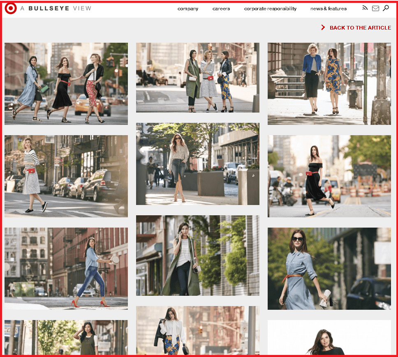The height and width of the screenshot is (357, 398).
Task: Go to the careers menu item
Action: click(x=221, y=9)
